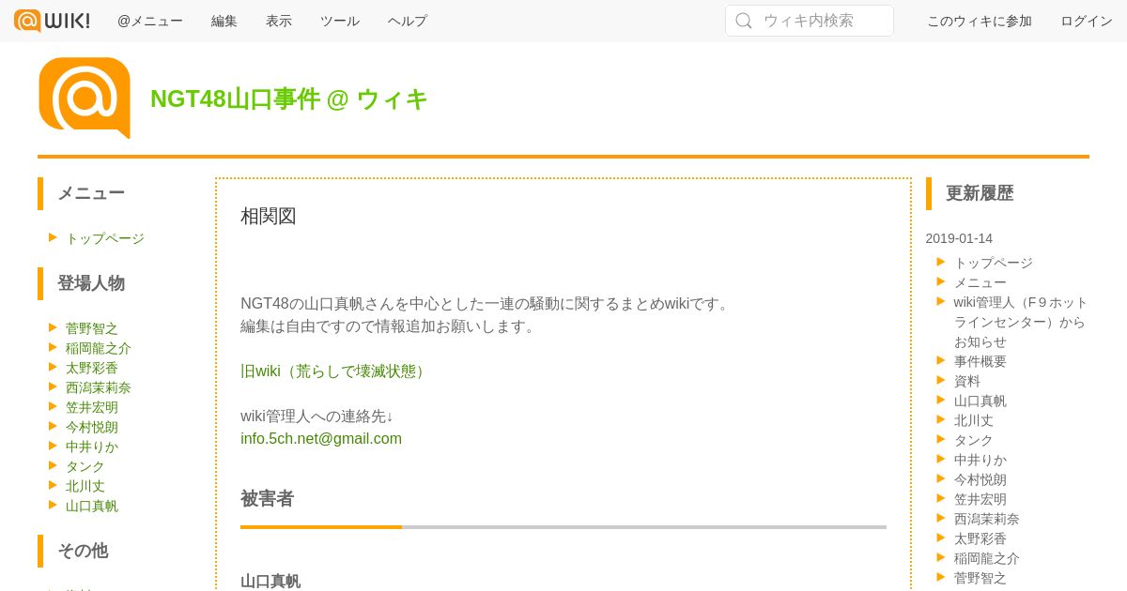Viewport: 1127px width, 591px height.
Task: Open 西潟茉莉奈 in the left character list
Action: tap(99, 387)
